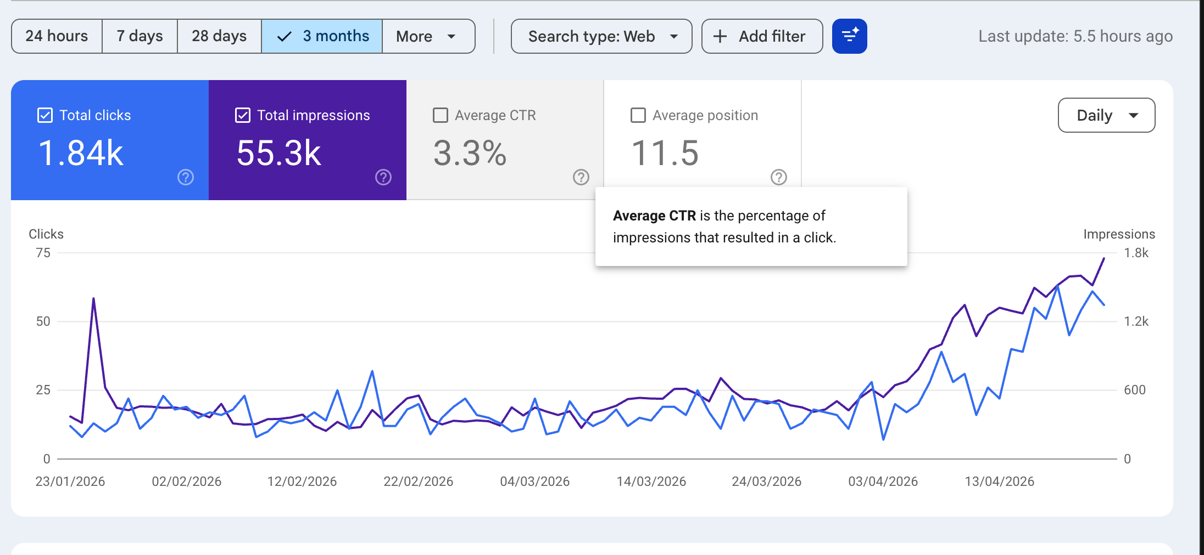Select the 3 months date range
The width and height of the screenshot is (1204, 555).
(322, 36)
